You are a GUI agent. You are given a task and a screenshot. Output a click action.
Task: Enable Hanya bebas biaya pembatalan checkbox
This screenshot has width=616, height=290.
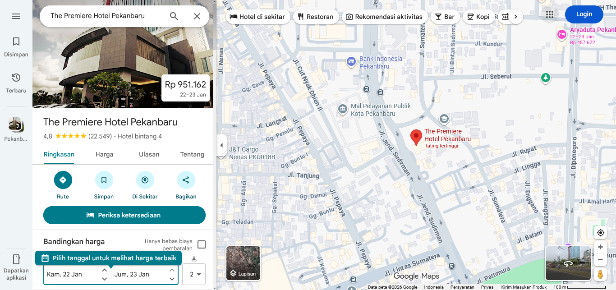click(x=202, y=244)
